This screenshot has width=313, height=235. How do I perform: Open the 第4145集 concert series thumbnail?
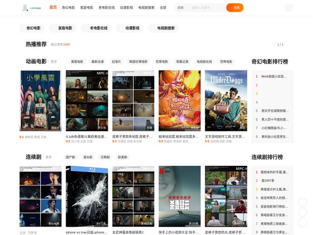click(40, 196)
